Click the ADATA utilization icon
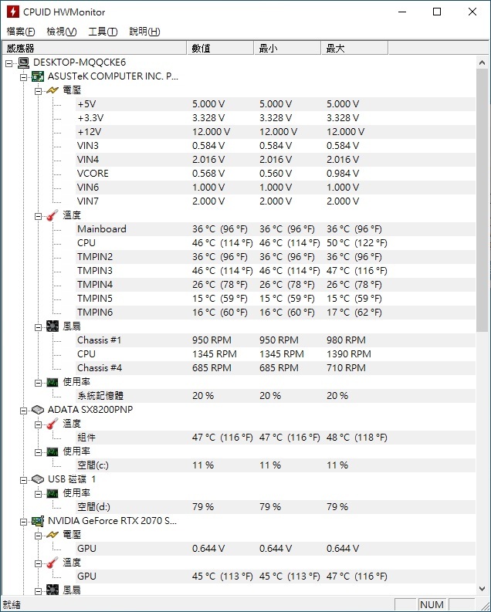The height and width of the screenshot is (612, 491). (x=52, y=451)
